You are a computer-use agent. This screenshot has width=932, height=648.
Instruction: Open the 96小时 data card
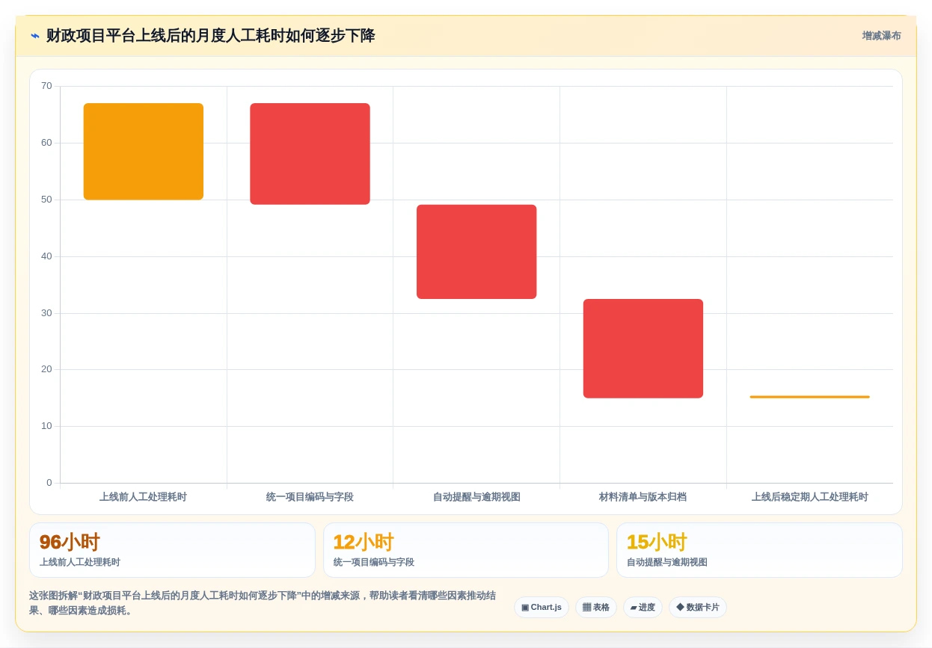tap(172, 550)
